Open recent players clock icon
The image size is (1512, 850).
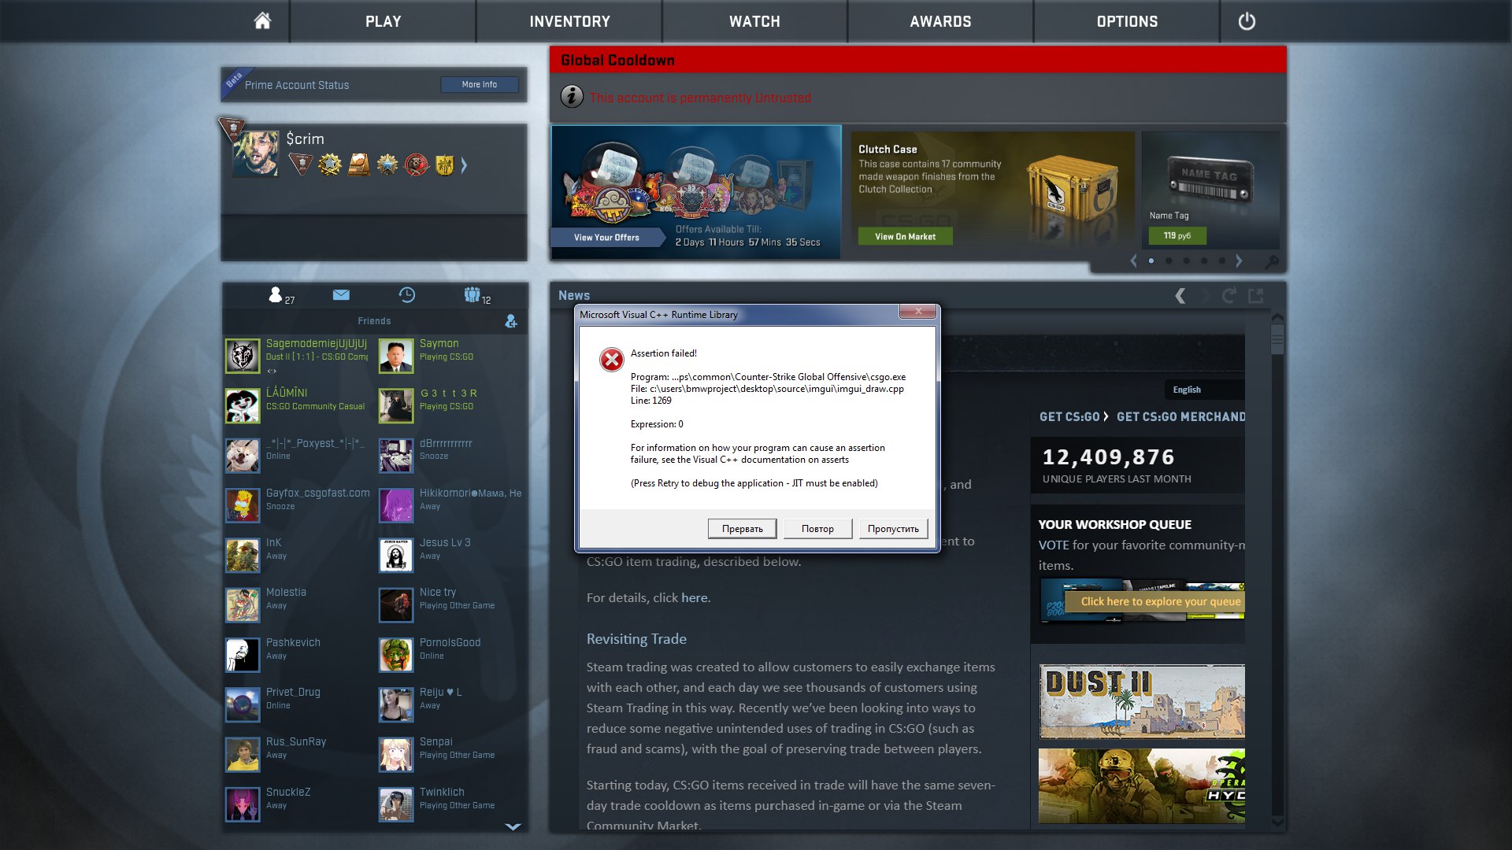(x=406, y=295)
